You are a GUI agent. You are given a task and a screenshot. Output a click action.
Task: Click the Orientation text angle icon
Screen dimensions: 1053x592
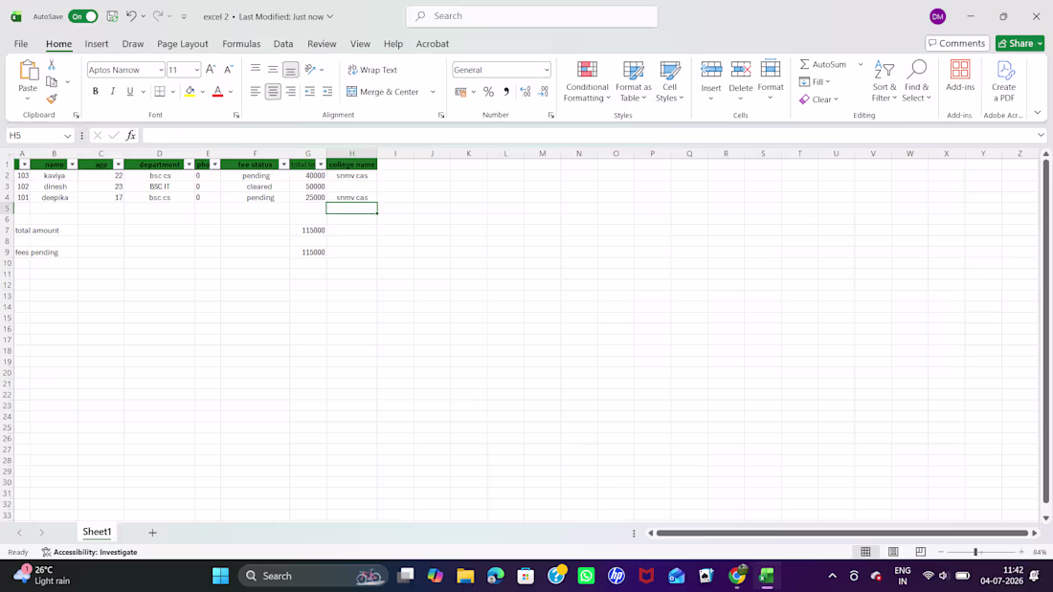[309, 69]
